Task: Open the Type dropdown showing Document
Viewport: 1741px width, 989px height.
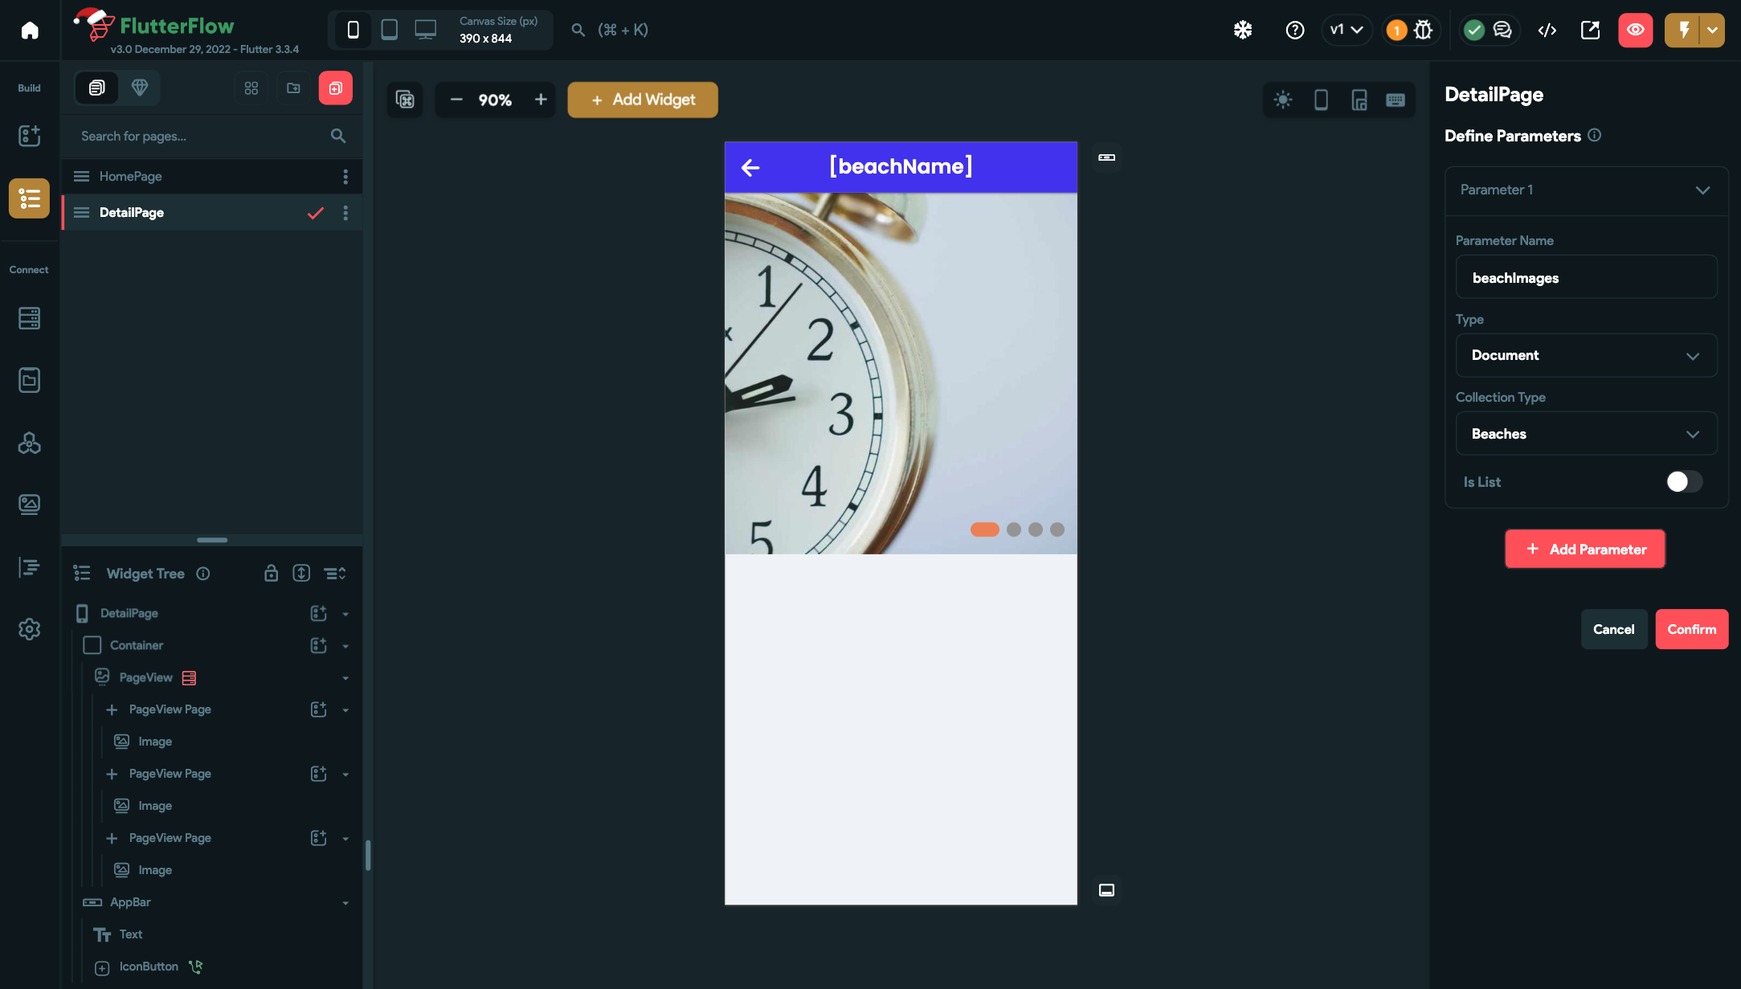Action: pos(1585,355)
